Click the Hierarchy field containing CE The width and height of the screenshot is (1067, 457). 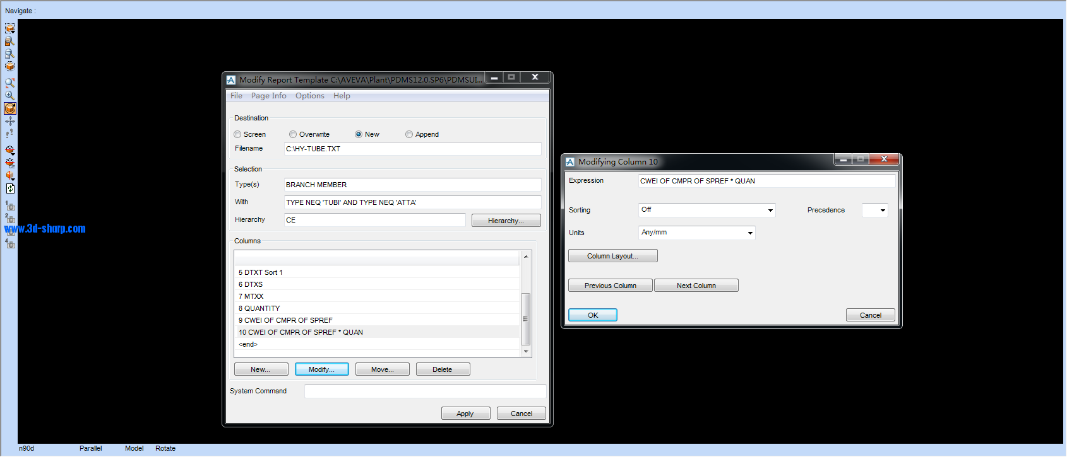375,220
